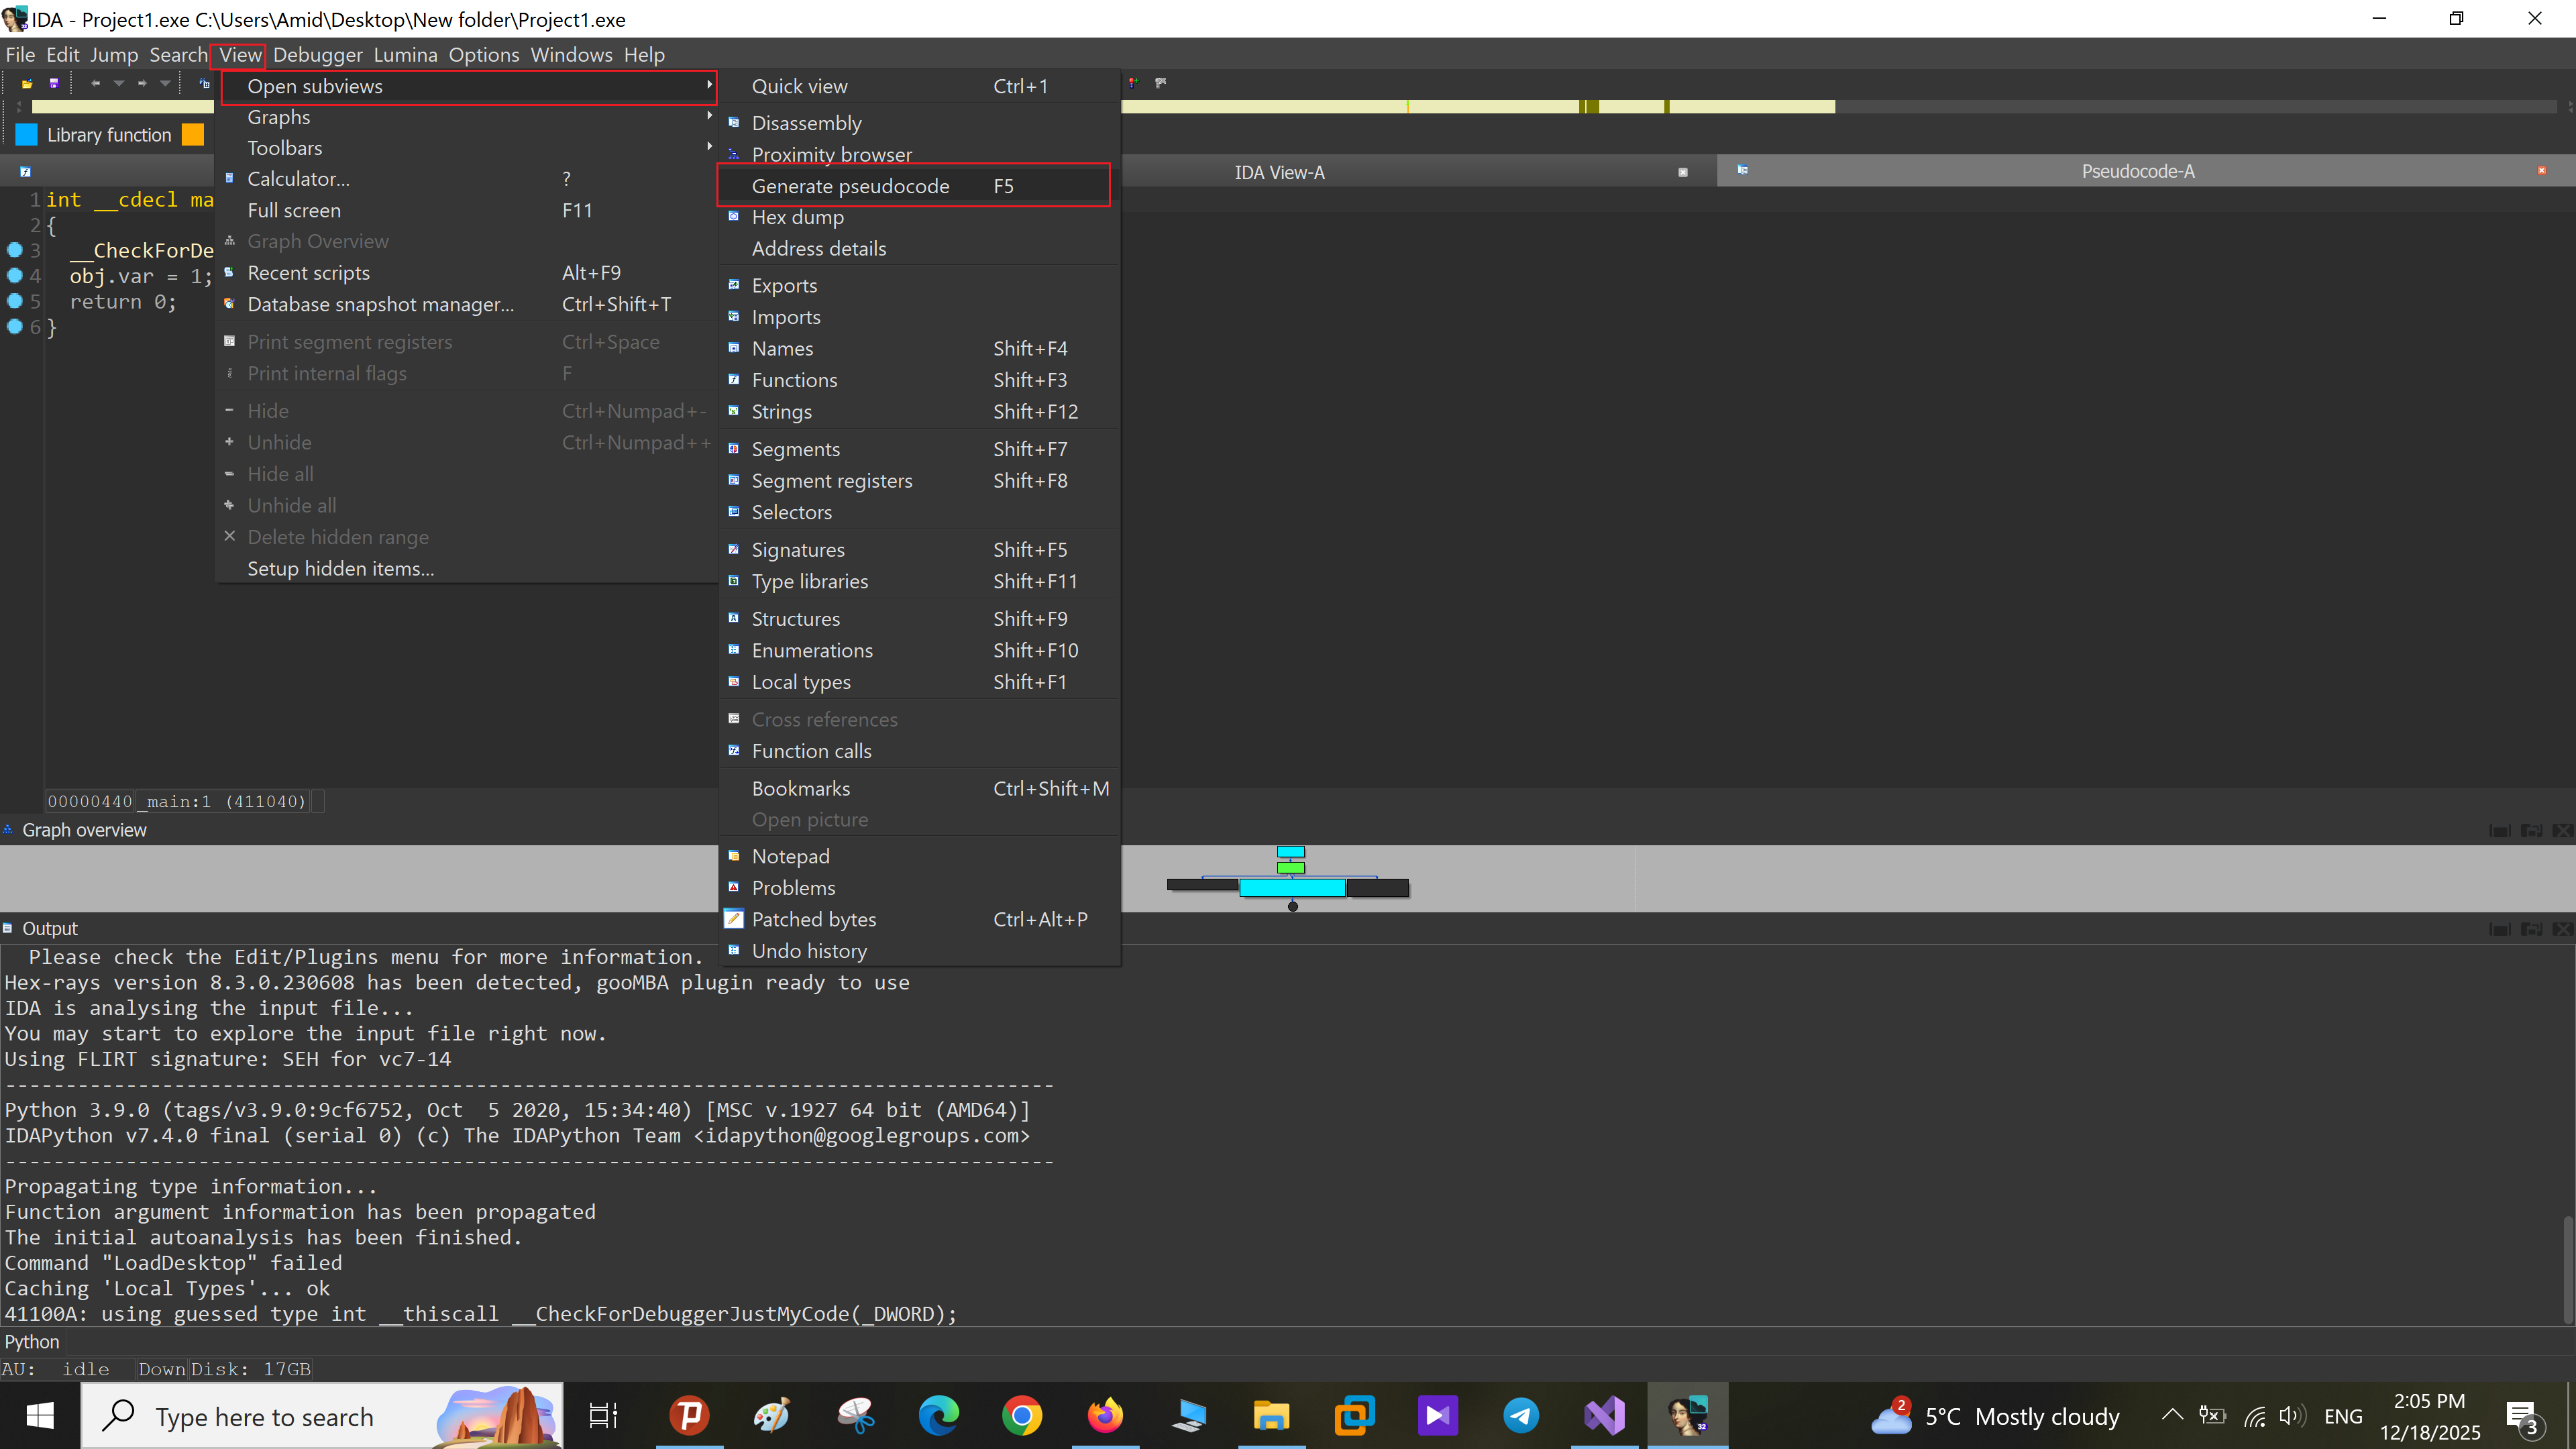Toggle breakpoint dot on line 4
This screenshot has width=2576, height=1449.
[x=15, y=276]
